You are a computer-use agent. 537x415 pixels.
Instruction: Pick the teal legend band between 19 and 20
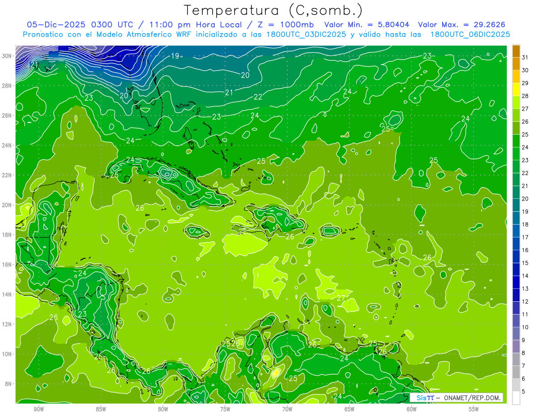pos(516,205)
